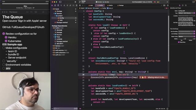
Task: Collapse the DotEnv 3.0.0 package
Action: point(52,28)
